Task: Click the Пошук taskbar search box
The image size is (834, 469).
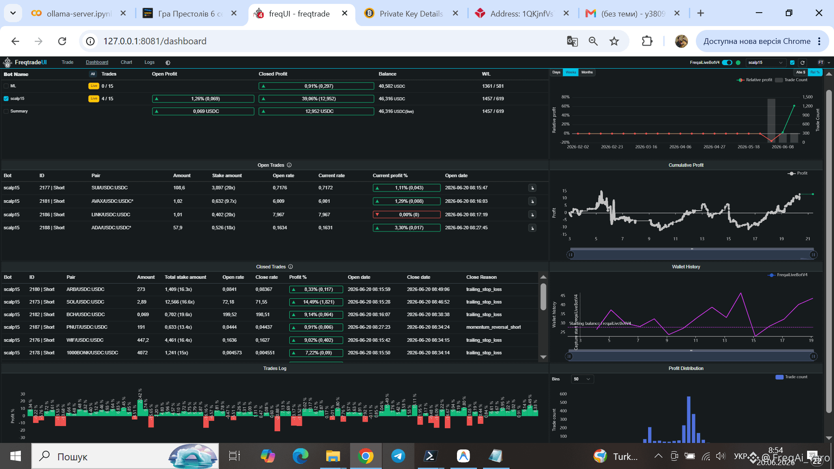Action: click(x=125, y=456)
